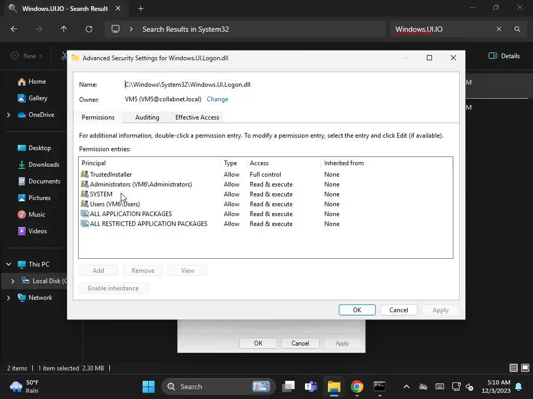Open Google Chrome from the taskbar
The height and width of the screenshot is (399, 533).
(357, 387)
